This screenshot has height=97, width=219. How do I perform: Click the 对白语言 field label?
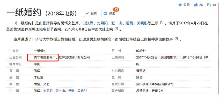pyautogui.click(x=118, y=71)
